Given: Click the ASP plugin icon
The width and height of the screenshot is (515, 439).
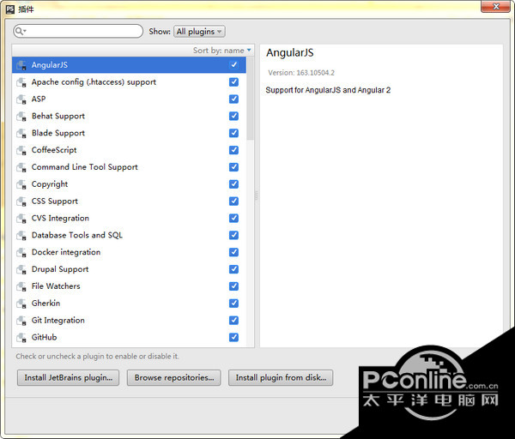Looking at the screenshot, I should pos(21,99).
